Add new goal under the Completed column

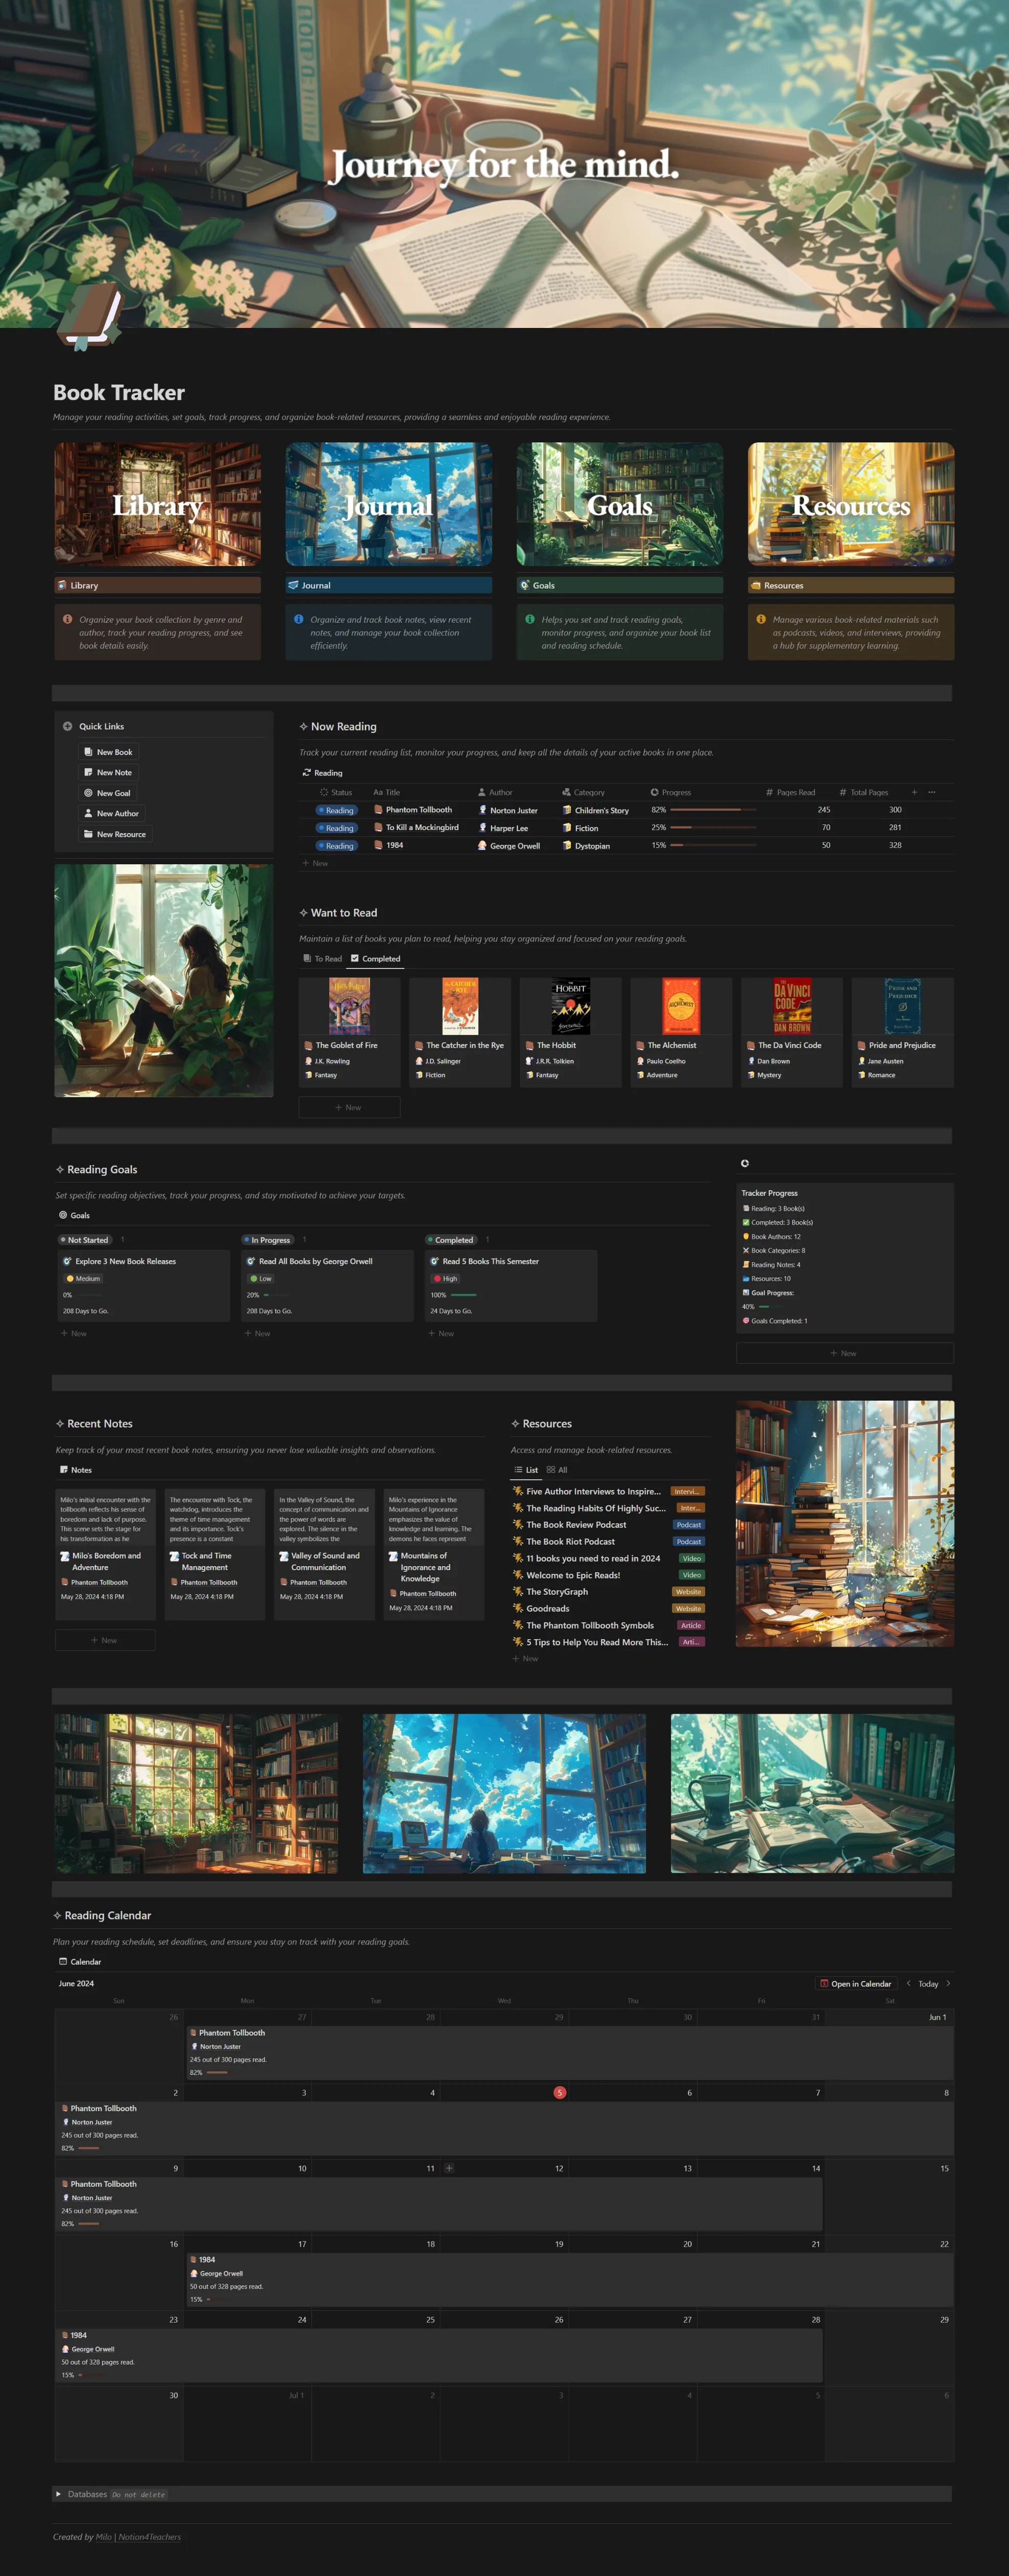click(441, 1333)
